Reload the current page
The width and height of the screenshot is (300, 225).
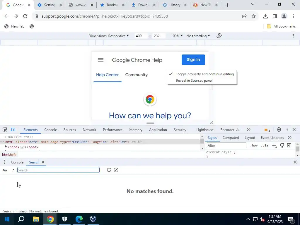pos(25,16)
